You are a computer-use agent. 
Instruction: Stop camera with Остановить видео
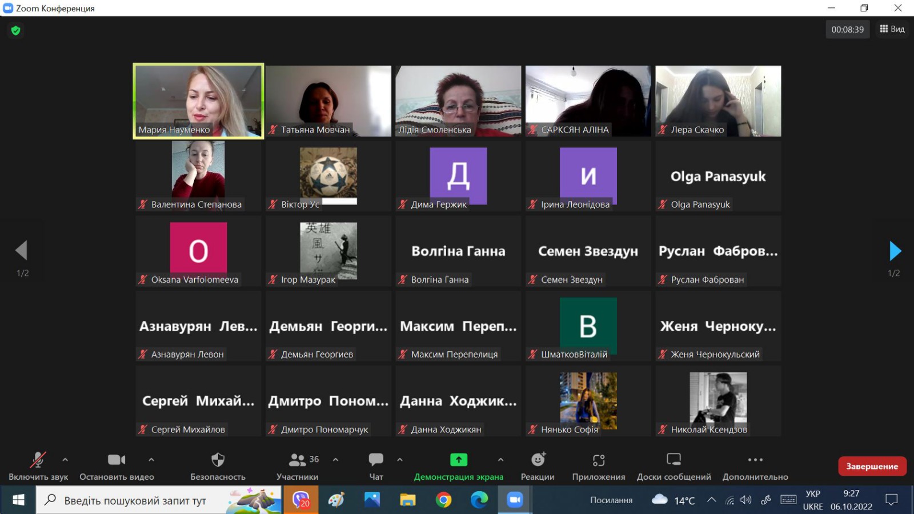[x=117, y=460]
